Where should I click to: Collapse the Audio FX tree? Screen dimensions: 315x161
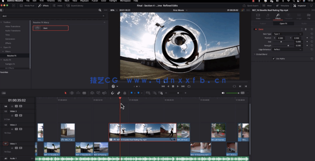click(1, 60)
